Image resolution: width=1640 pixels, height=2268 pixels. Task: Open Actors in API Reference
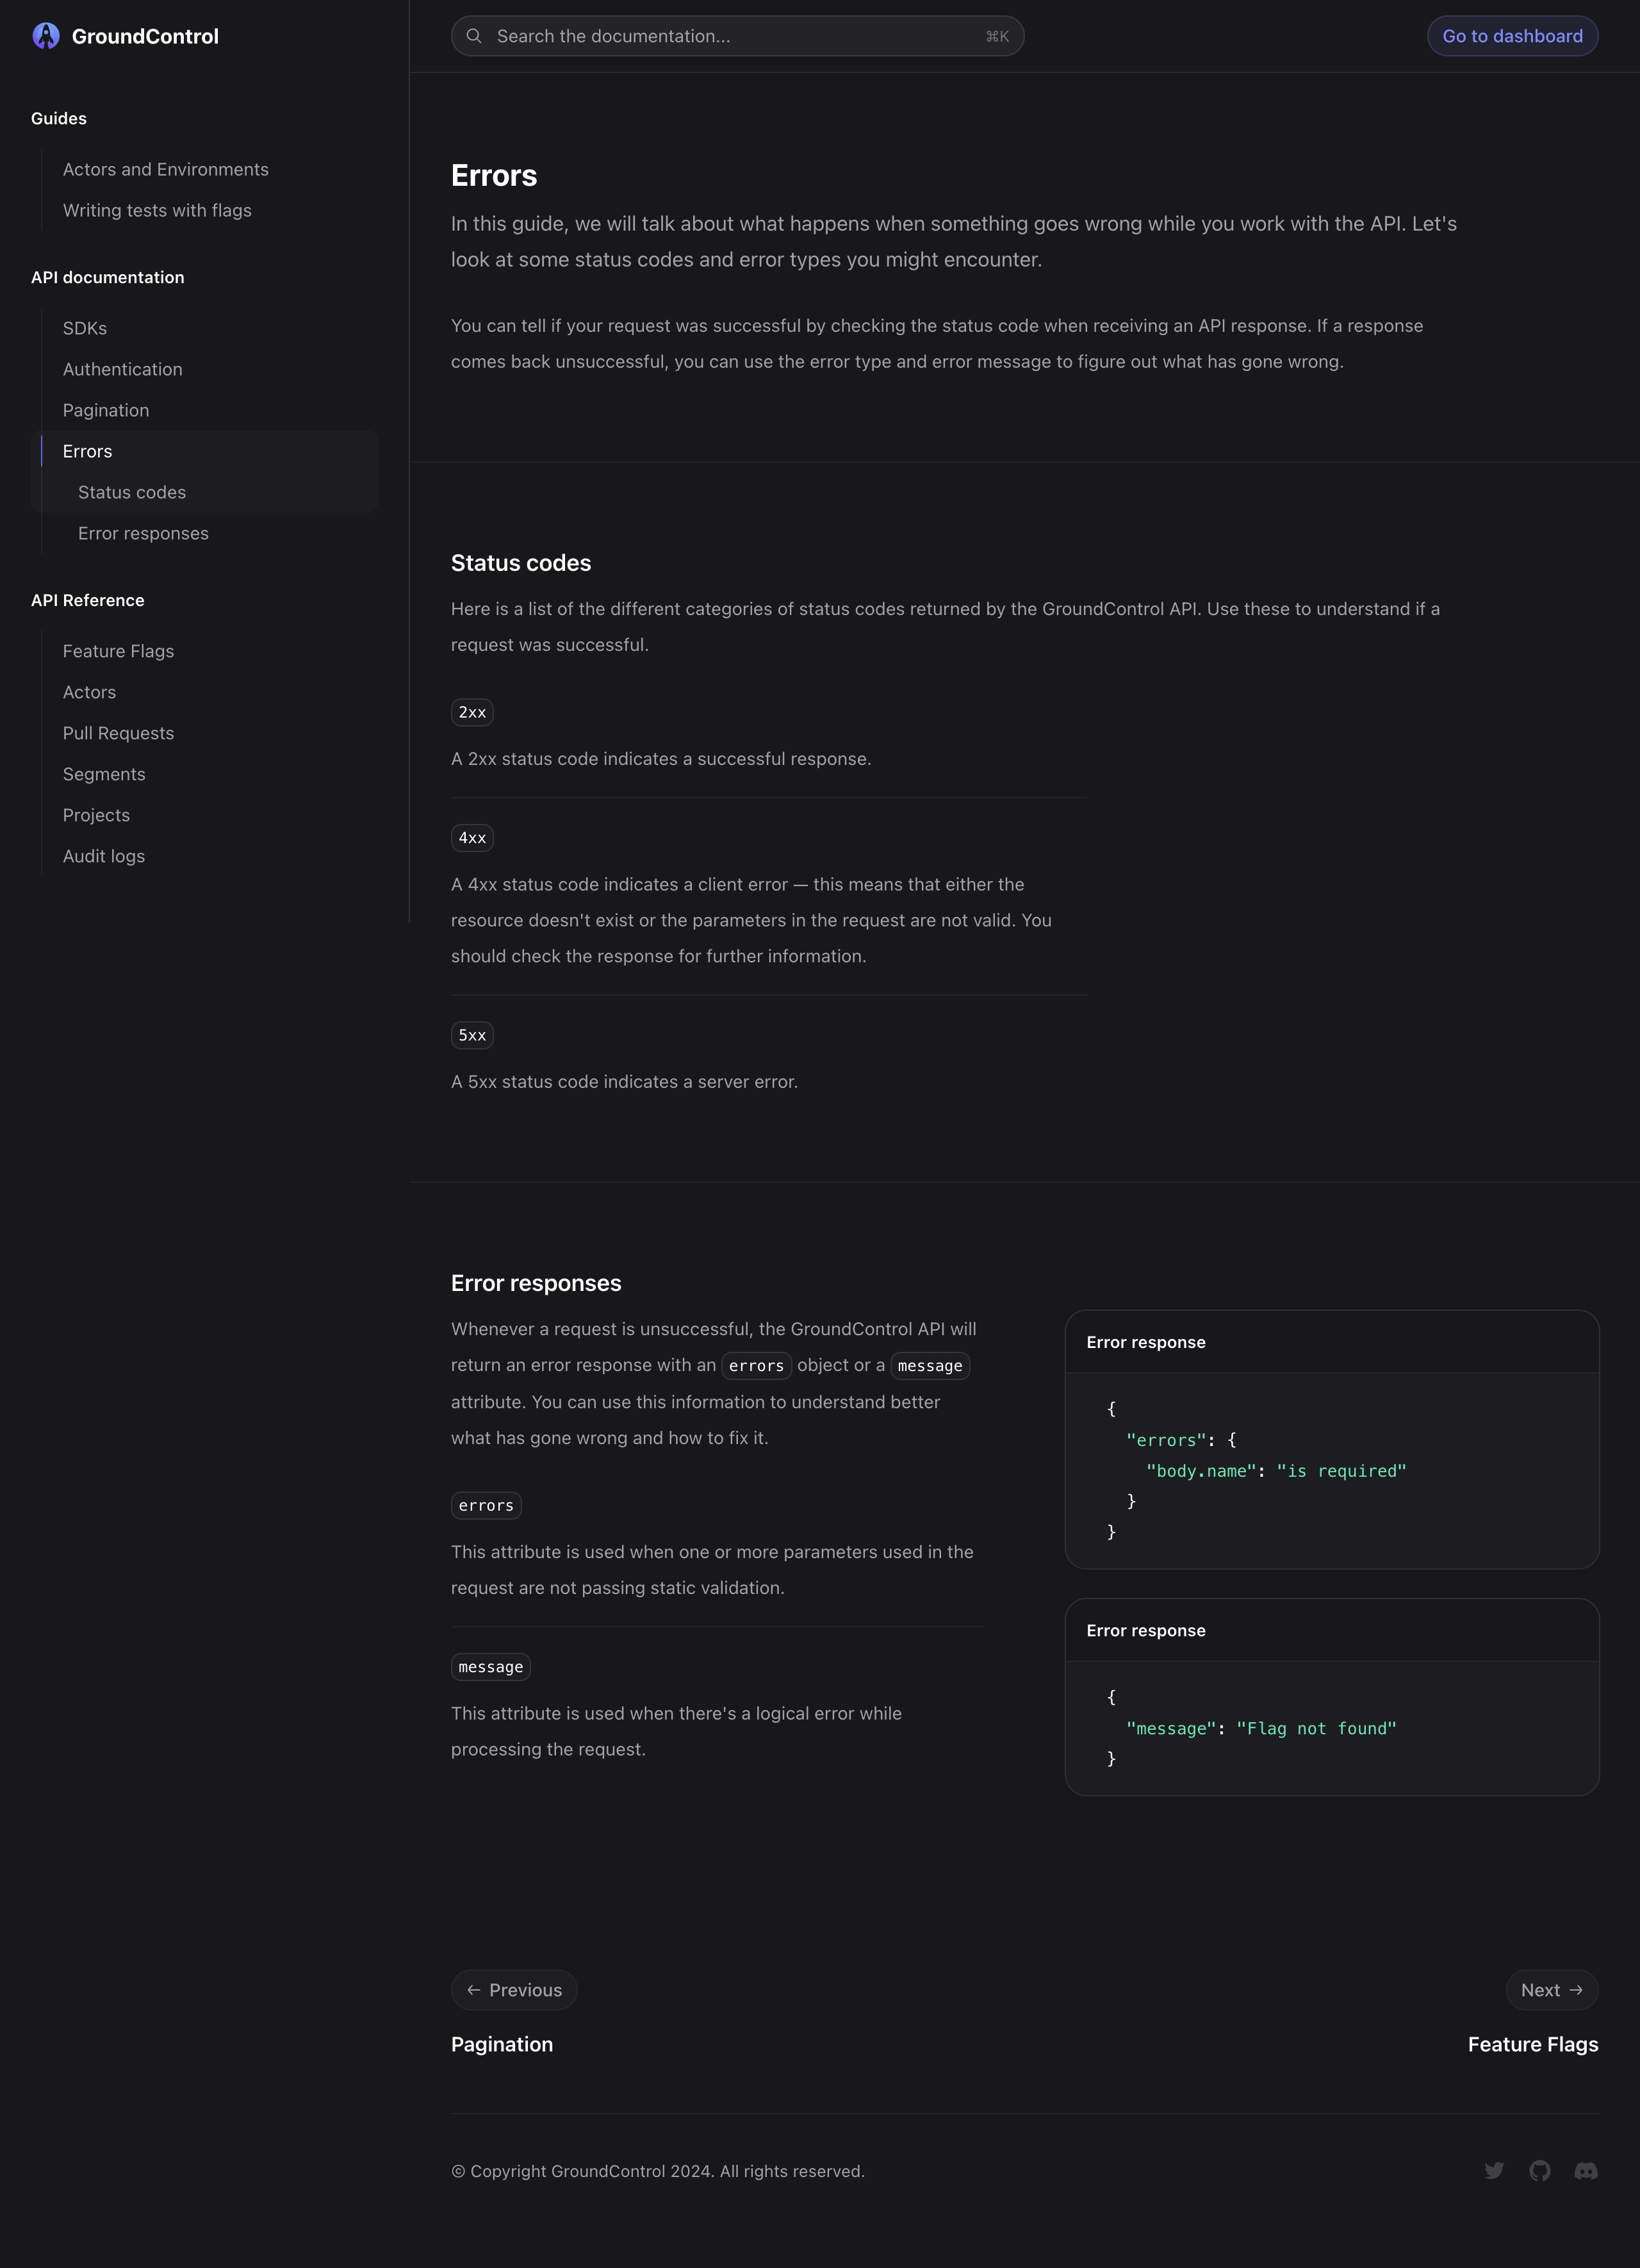tap(89, 692)
